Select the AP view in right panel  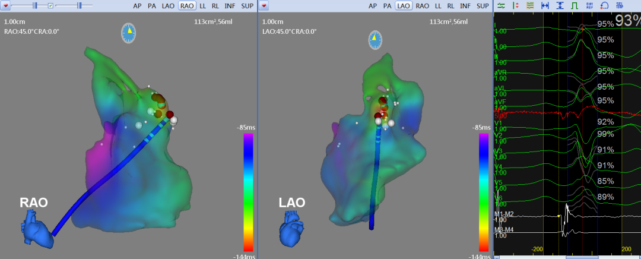(373, 5)
